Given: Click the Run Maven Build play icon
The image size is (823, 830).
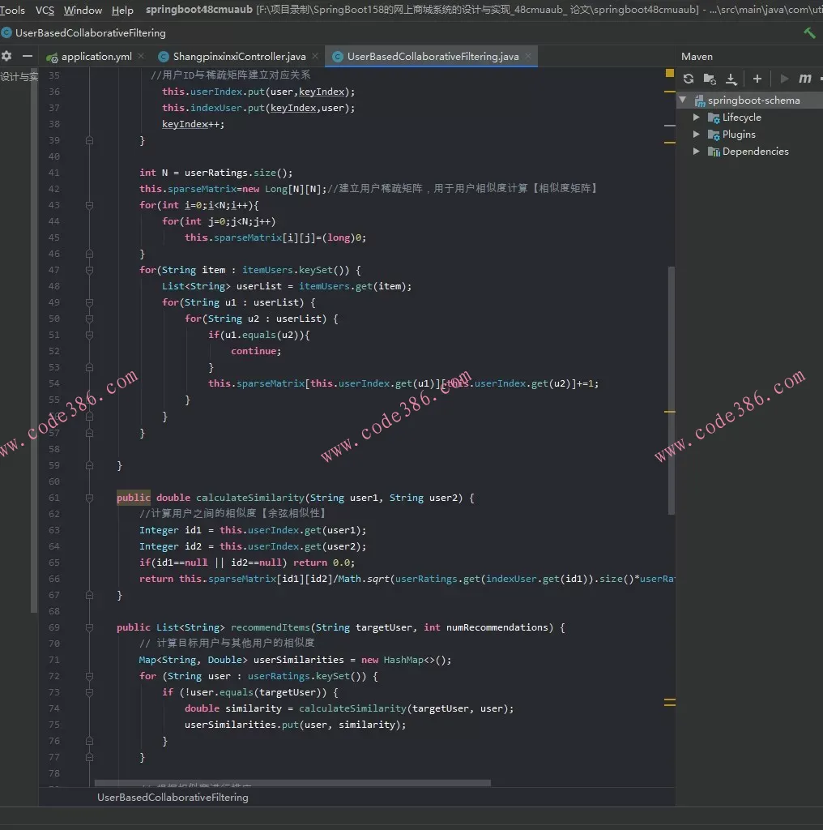Looking at the screenshot, I should pos(783,79).
